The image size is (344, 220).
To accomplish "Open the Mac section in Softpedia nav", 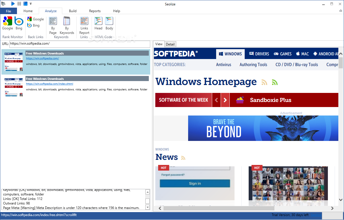I will [x=302, y=54].
